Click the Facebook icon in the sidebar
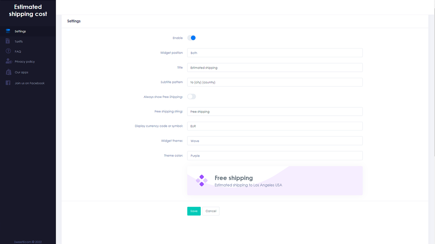The image size is (435, 244). click(x=7, y=83)
